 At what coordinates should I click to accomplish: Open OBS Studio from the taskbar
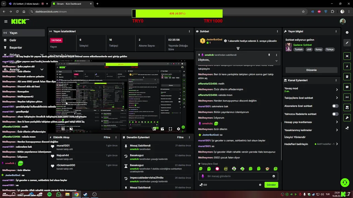pyautogui.click(x=94, y=194)
